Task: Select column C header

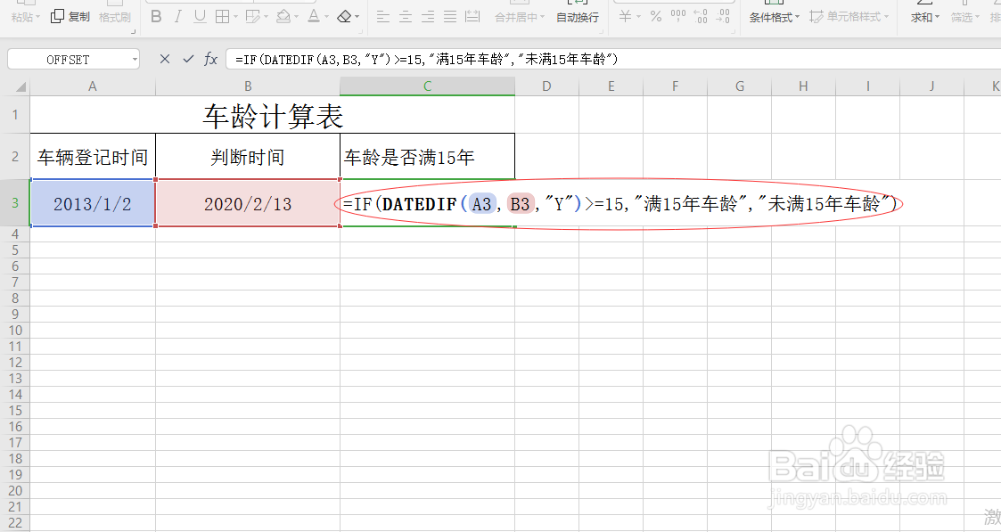Action: pyautogui.click(x=428, y=86)
